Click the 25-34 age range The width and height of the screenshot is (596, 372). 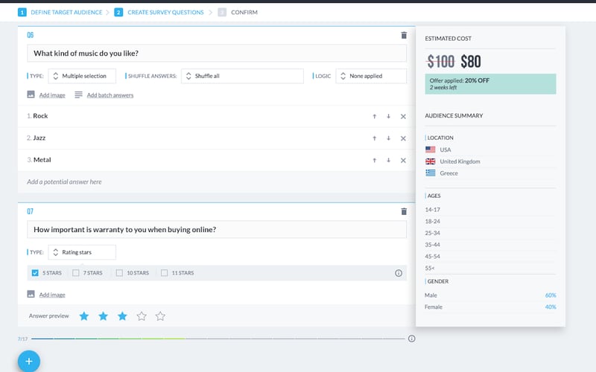[x=433, y=233]
